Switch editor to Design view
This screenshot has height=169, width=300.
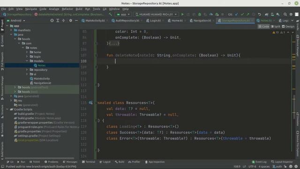pos(288,26)
